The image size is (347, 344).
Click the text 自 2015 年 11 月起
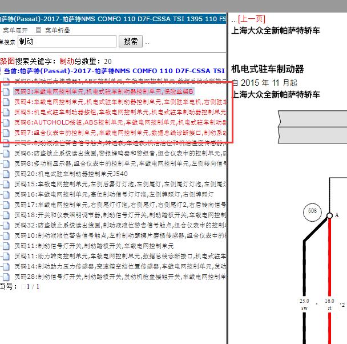click(x=264, y=83)
